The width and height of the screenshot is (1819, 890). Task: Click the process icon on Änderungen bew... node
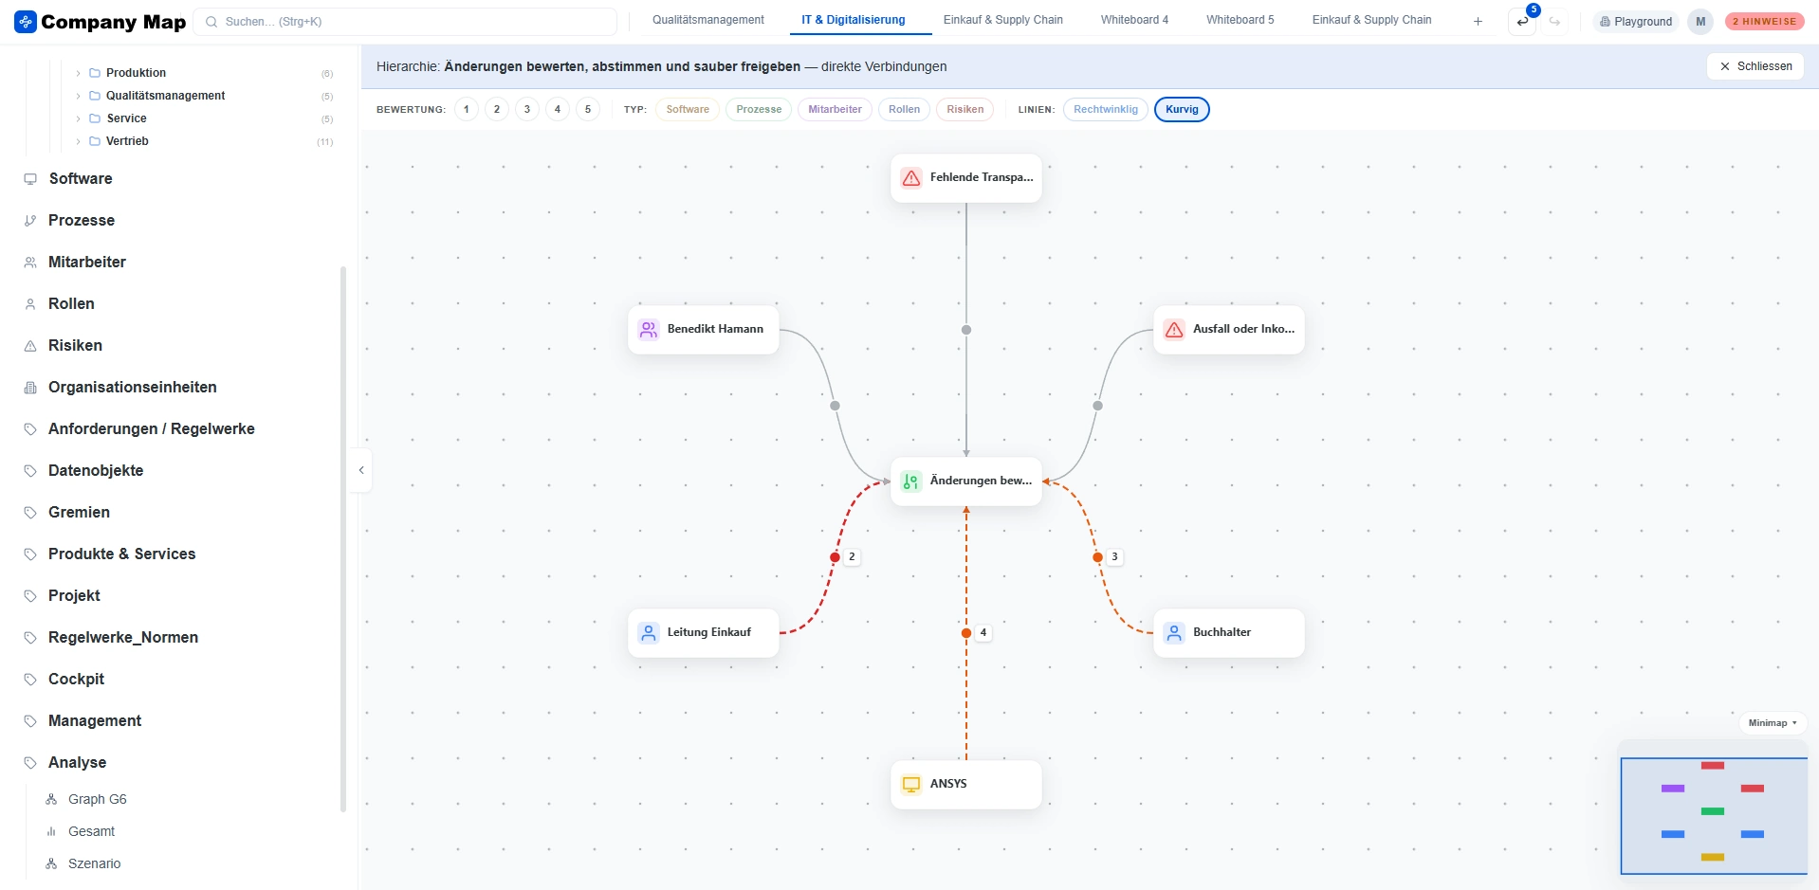pyautogui.click(x=911, y=481)
